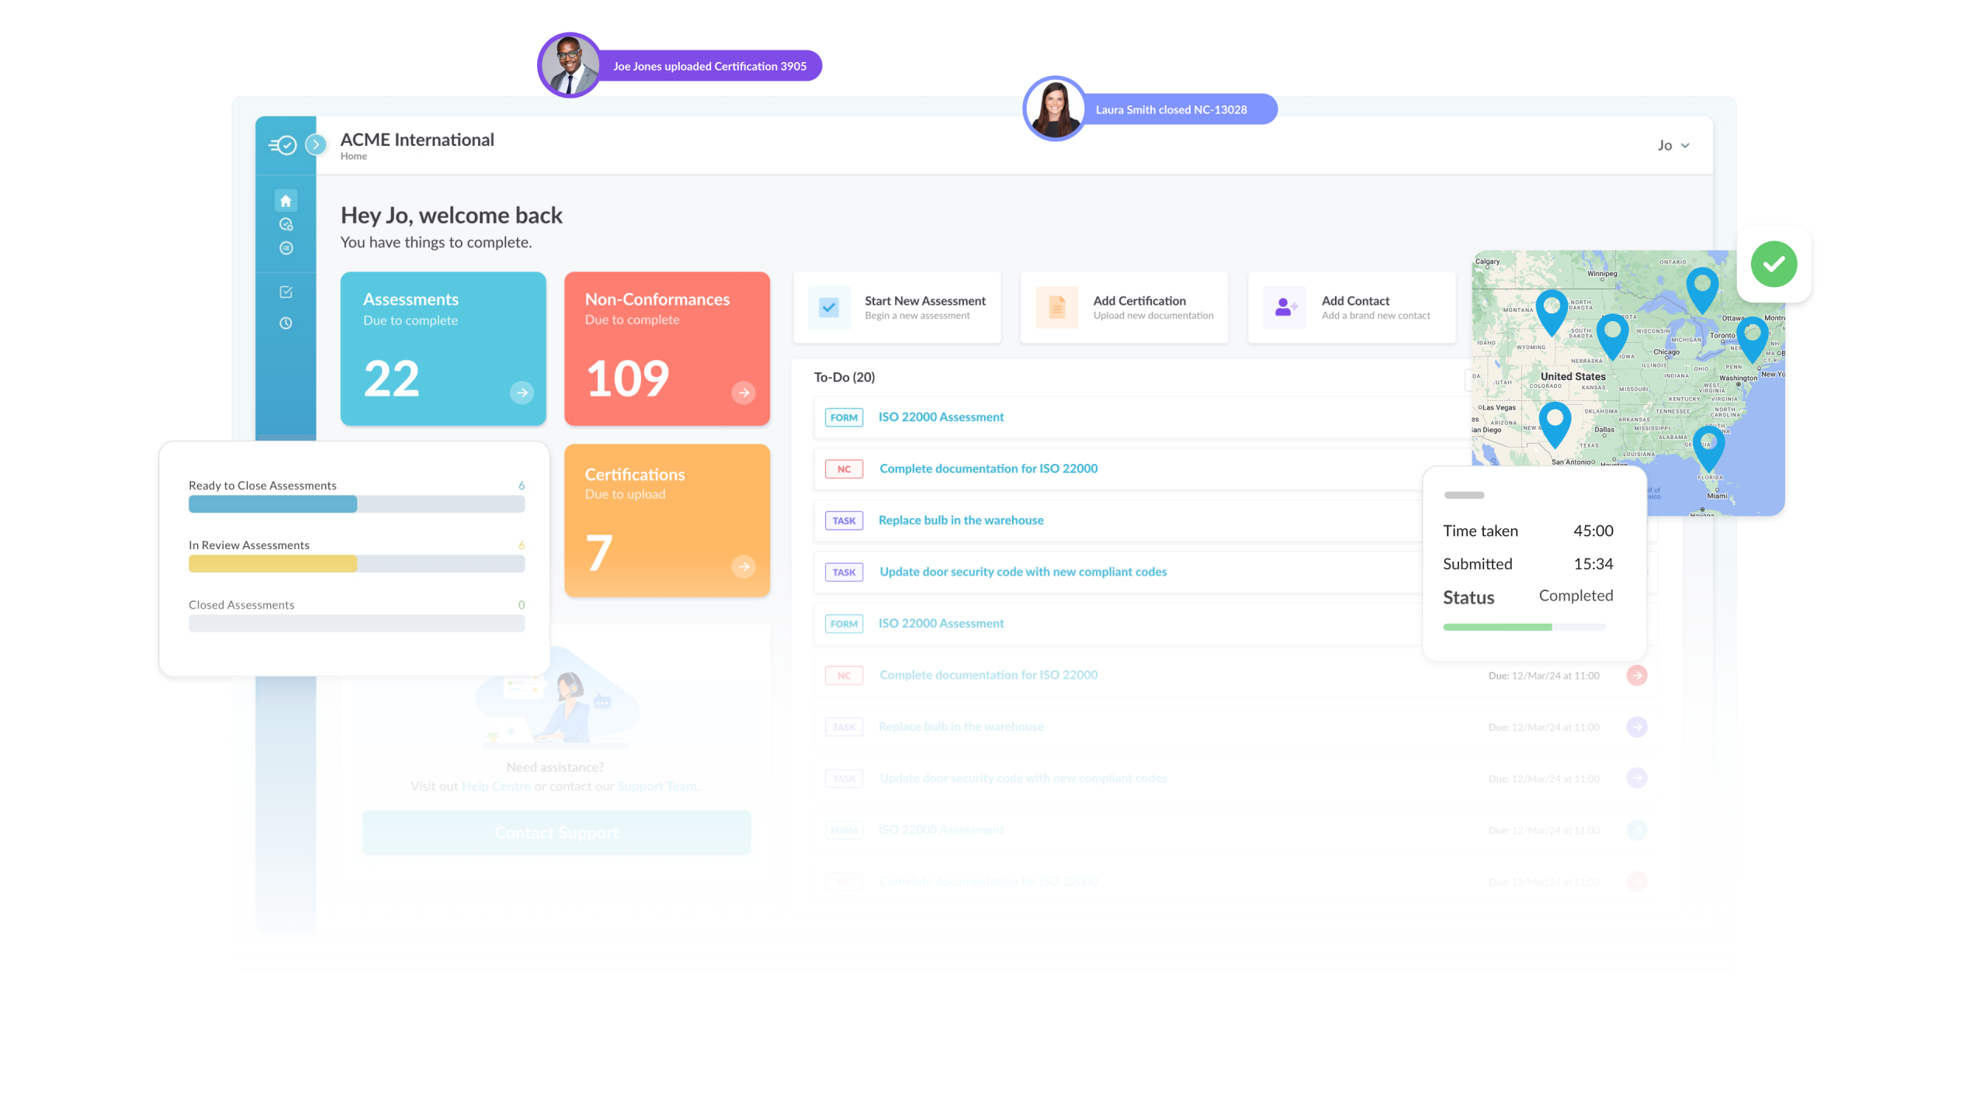Click the app logo in sidebar header
Image resolution: width=1987 pixels, height=1117 pixels.
click(283, 145)
